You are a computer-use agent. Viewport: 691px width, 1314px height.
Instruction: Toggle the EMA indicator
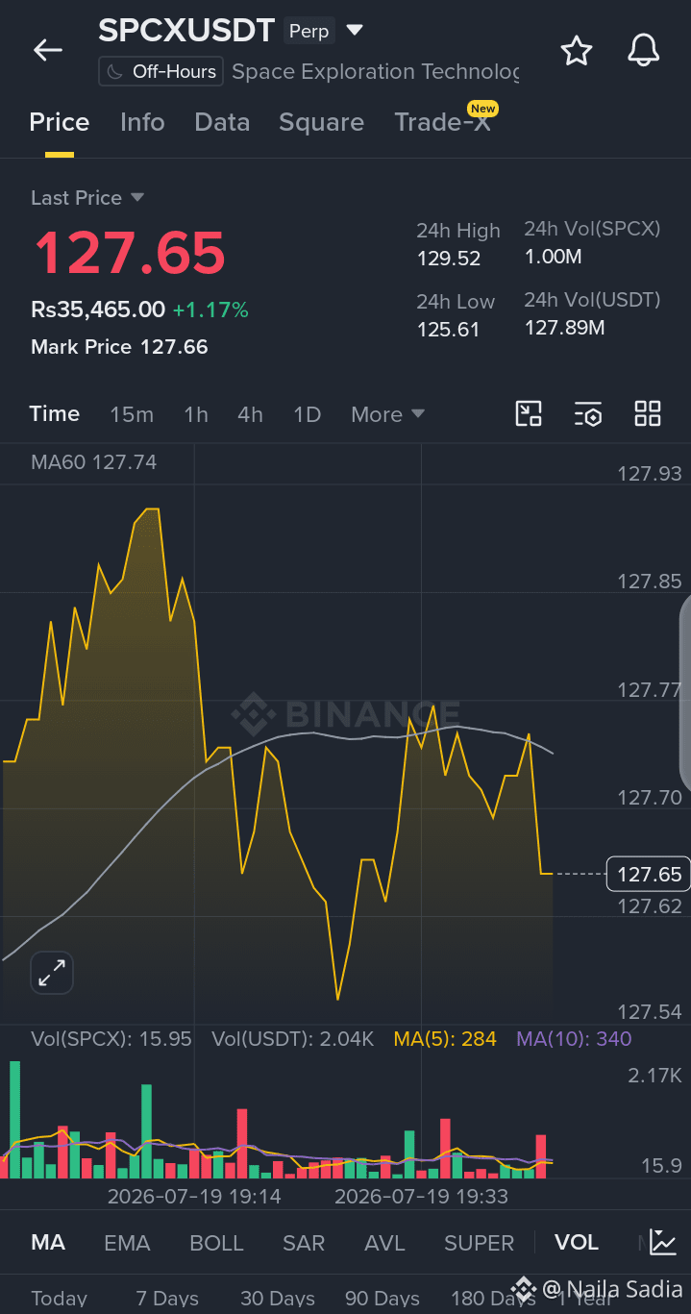coord(127,1243)
